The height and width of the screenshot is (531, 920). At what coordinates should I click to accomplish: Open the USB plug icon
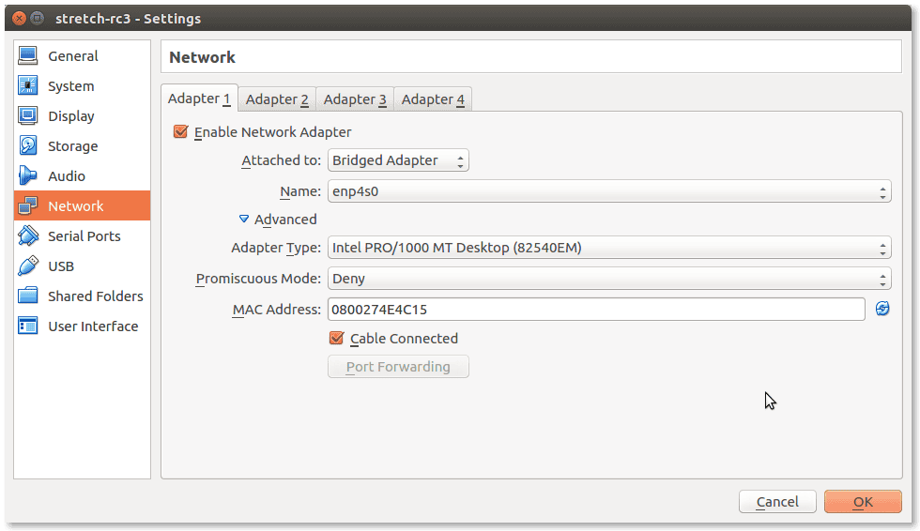tap(27, 265)
